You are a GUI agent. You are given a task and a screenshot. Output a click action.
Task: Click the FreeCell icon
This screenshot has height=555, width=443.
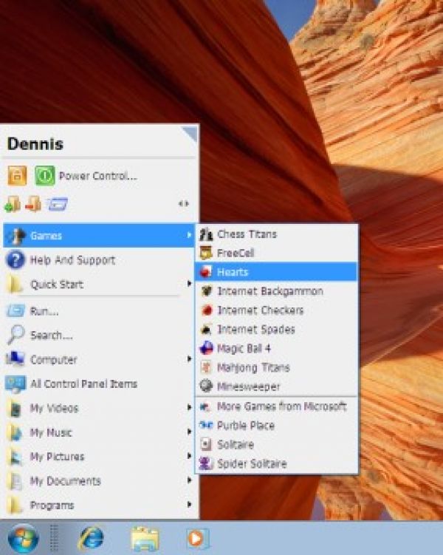206,253
